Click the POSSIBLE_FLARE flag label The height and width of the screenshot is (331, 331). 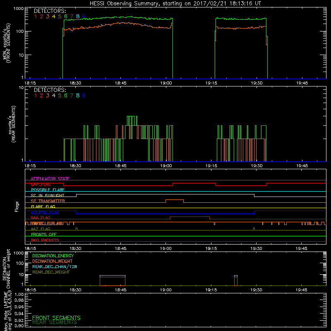click(48, 190)
